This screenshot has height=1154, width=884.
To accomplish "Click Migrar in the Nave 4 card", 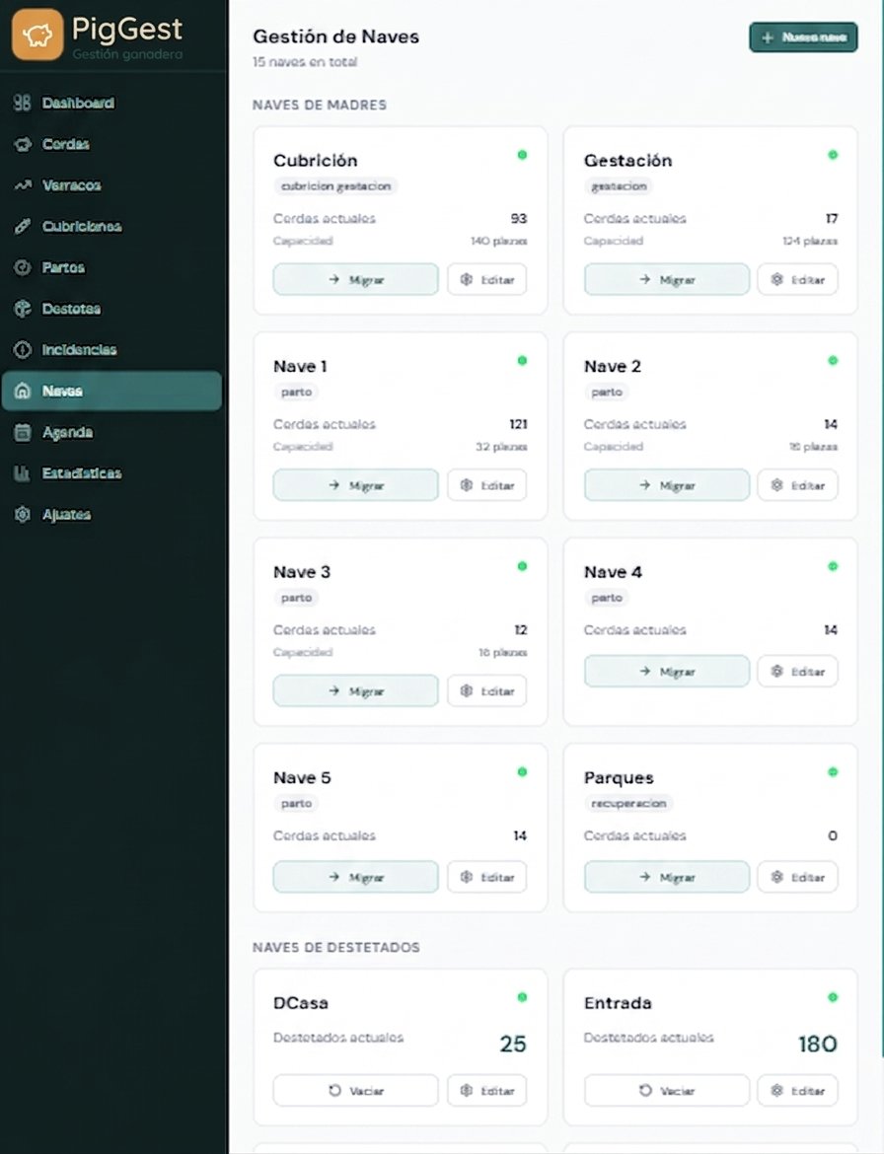I will tap(667, 672).
